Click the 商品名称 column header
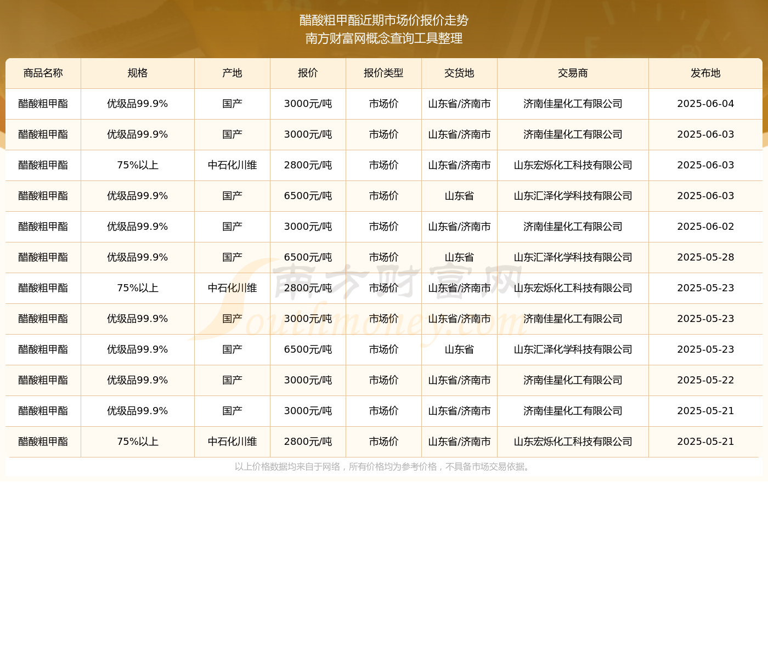Viewport: 768px width, 661px height. [x=43, y=73]
